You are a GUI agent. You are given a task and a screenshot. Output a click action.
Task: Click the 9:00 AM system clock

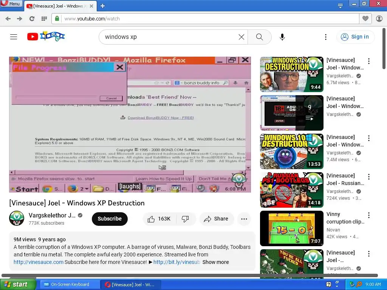click(x=373, y=284)
